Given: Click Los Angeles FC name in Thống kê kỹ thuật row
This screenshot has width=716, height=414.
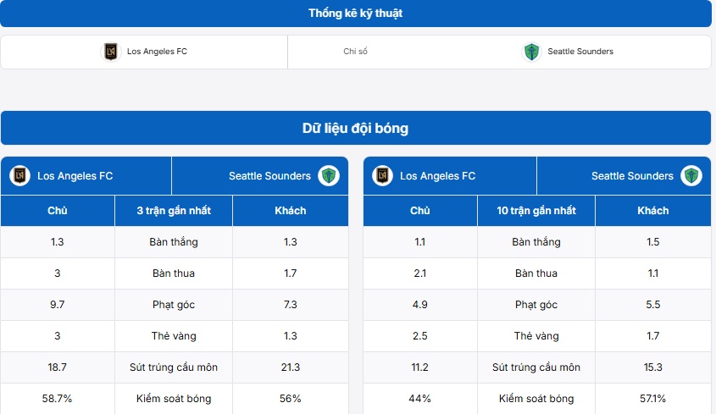Looking at the screenshot, I should click(157, 52).
